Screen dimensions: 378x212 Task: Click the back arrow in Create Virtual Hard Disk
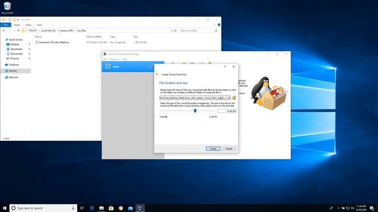point(157,75)
